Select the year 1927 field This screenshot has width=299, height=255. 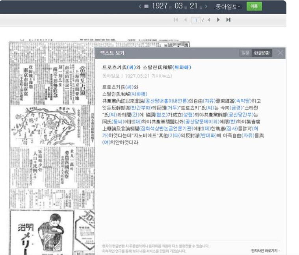click(160, 6)
